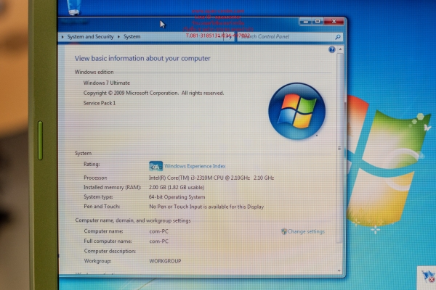The image size is (436, 290).
Task: Click the Service Pack 1 text
Action: [x=100, y=103]
